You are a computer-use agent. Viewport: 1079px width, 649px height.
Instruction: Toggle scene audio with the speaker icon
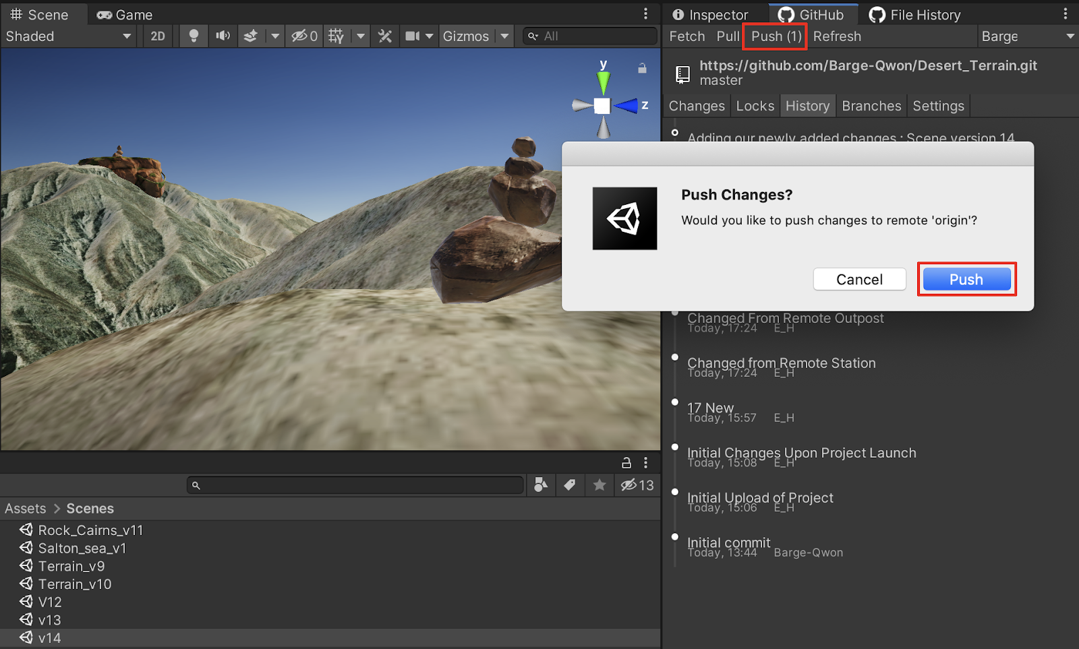[x=223, y=36]
